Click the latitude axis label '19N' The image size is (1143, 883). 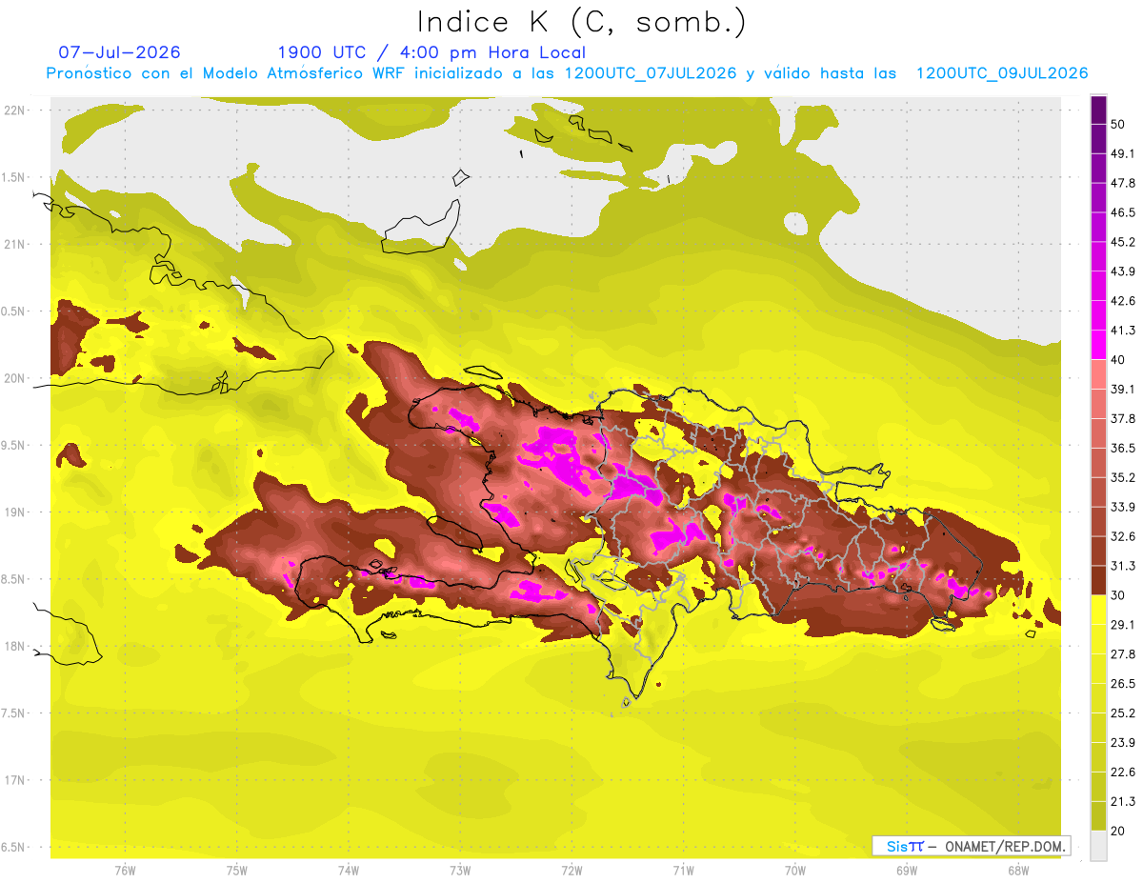click(16, 512)
